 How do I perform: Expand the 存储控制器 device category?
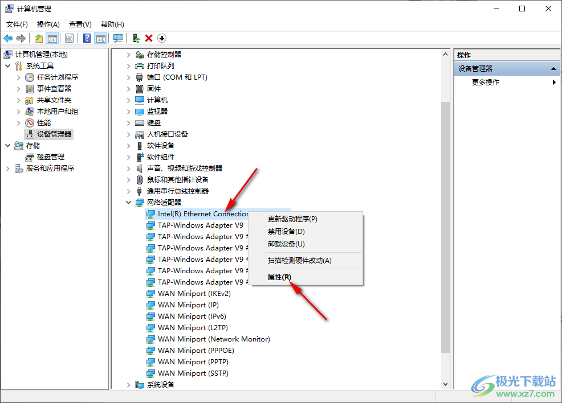click(129, 55)
